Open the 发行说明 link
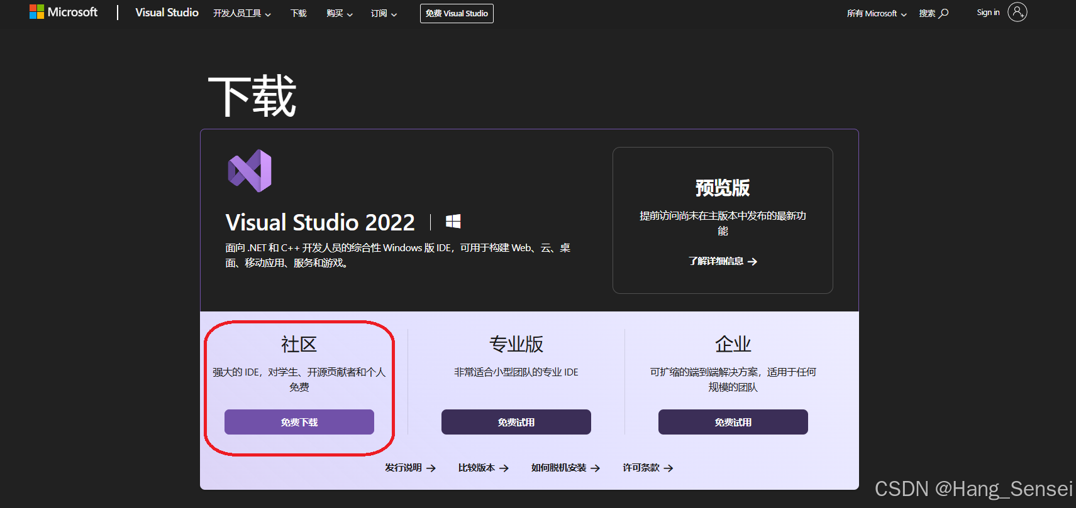The width and height of the screenshot is (1076, 508). point(410,468)
